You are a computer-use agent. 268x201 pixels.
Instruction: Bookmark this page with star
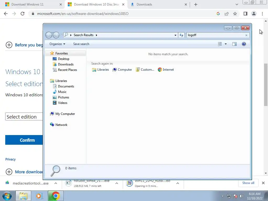[235, 14]
